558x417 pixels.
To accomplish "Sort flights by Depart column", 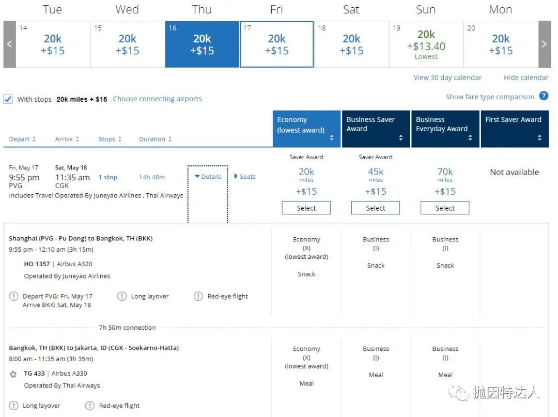I will click(x=22, y=139).
